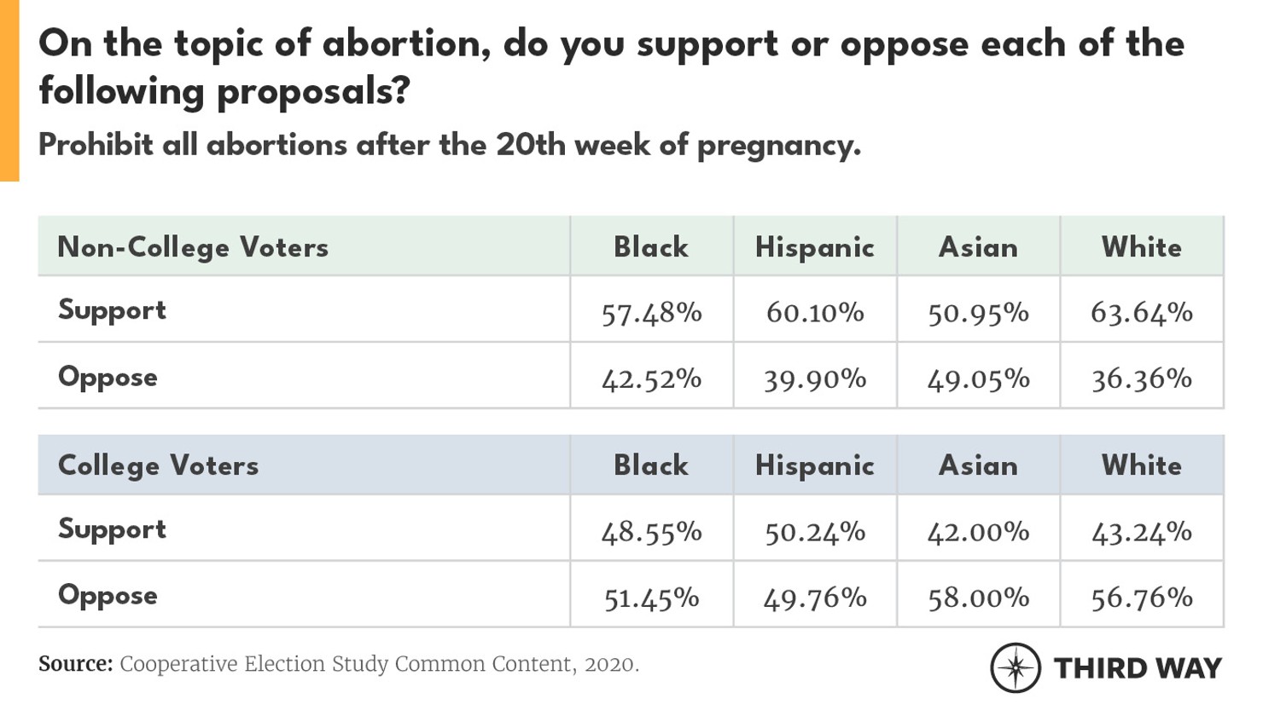Screen dimensions: 1263x716
Task: Click the subtitle about the 20th week prohibition
Action: 450,145
